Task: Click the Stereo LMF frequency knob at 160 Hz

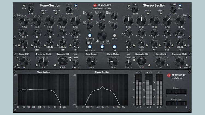Action: click(141, 43)
